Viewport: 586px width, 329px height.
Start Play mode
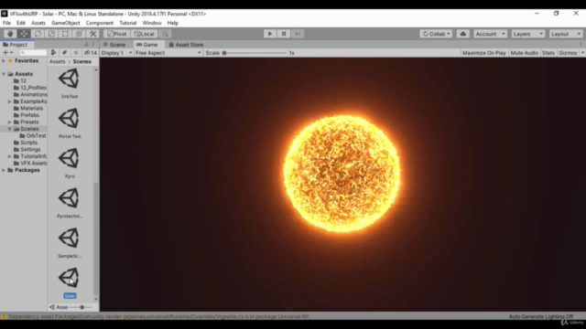pyautogui.click(x=270, y=34)
